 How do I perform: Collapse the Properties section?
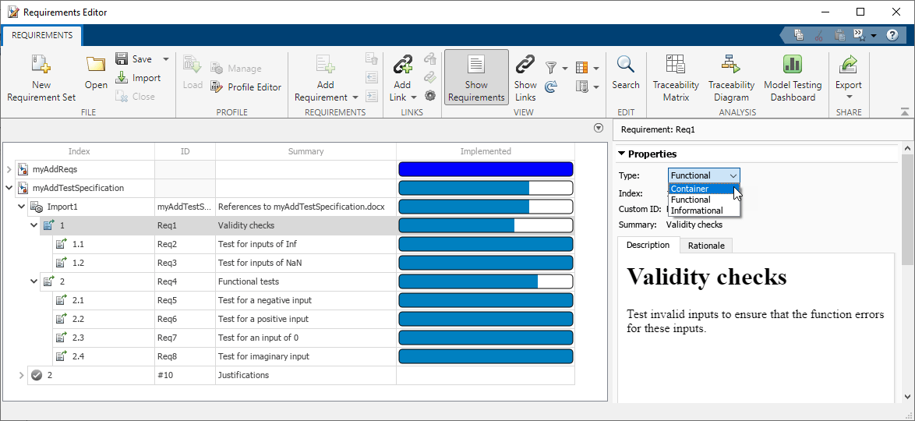tap(622, 154)
